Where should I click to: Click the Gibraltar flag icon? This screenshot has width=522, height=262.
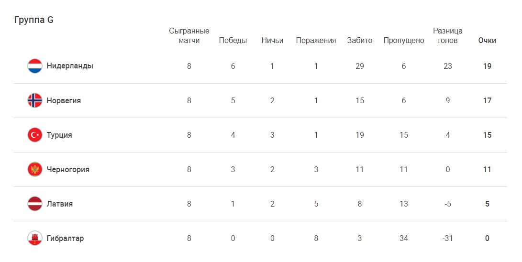pyautogui.click(x=35, y=238)
